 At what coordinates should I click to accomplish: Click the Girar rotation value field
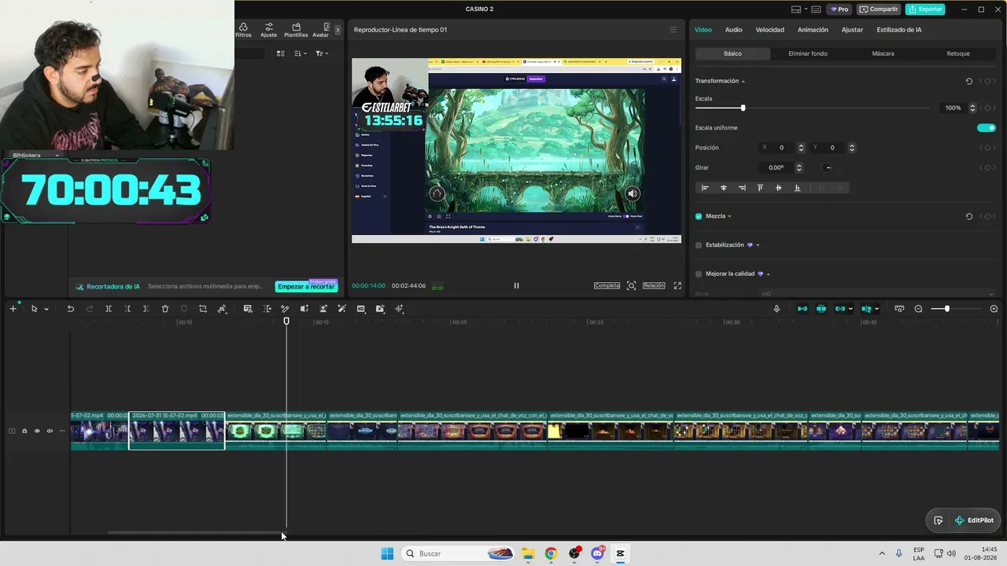pos(776,167)
